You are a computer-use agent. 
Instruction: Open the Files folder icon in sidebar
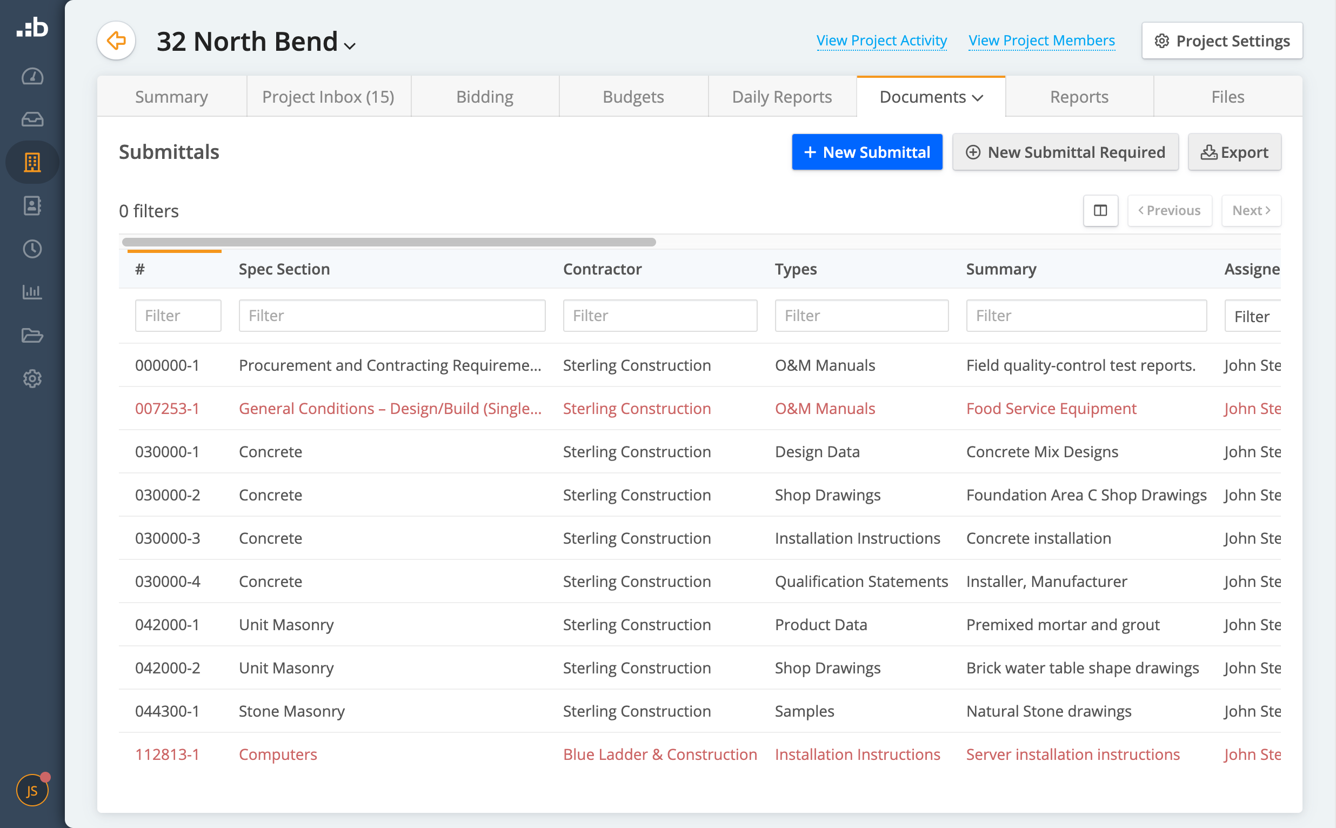[32, 336]
